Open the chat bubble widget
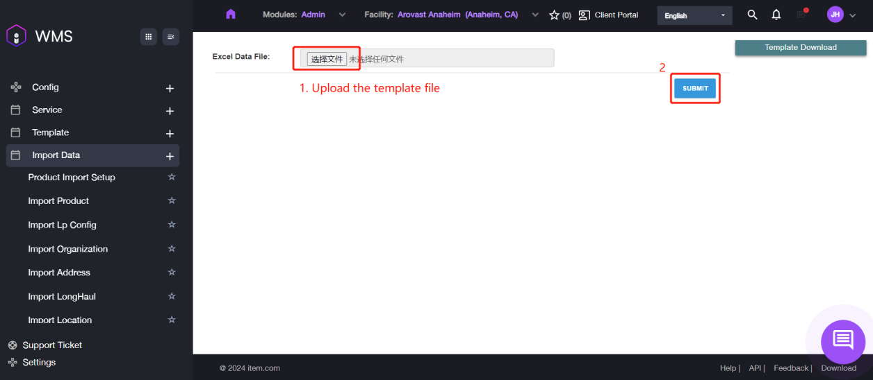 pos(842,340)
